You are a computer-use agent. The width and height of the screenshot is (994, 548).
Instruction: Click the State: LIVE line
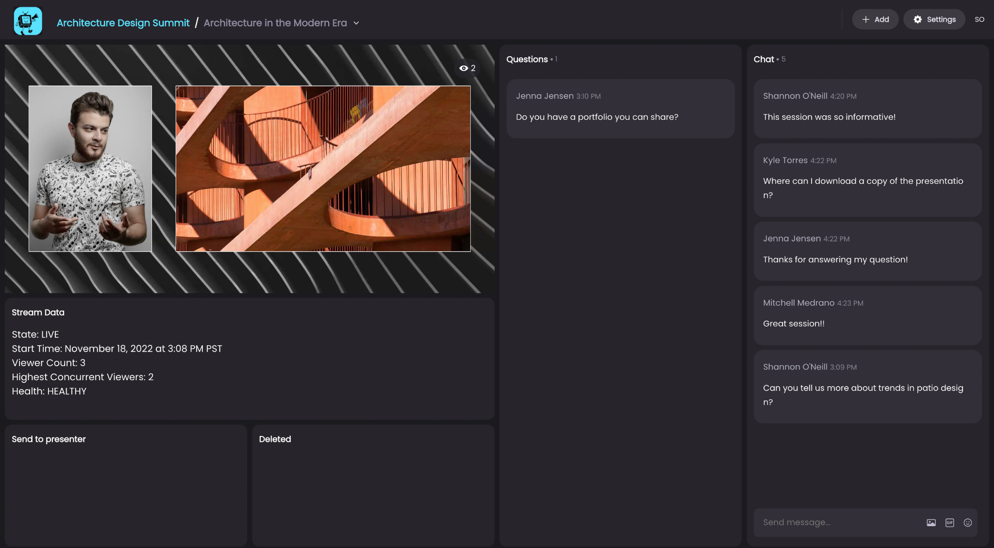(35, 334)
